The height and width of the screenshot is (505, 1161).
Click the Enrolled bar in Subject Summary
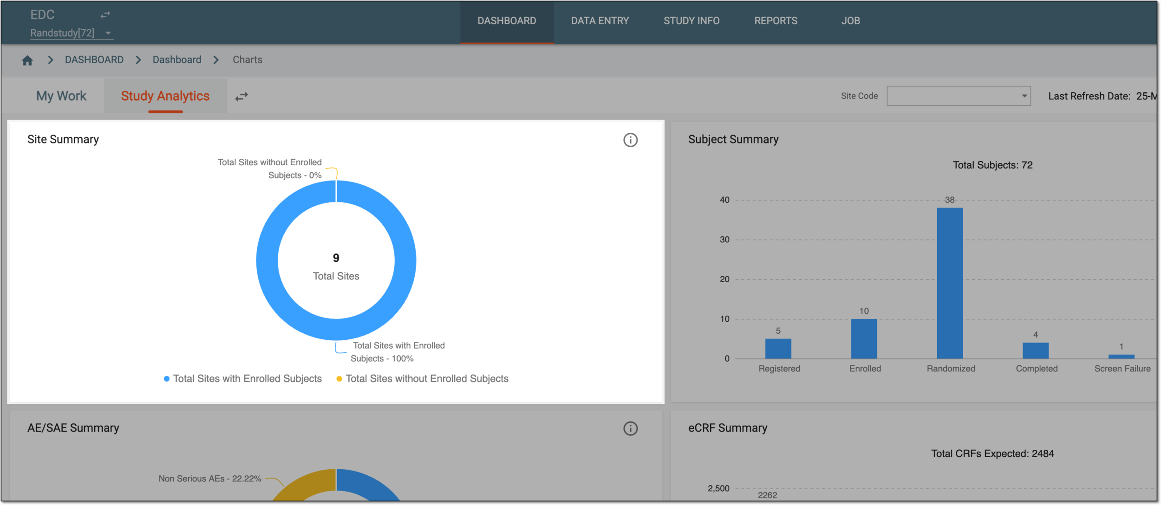click(x=864, y=339)
